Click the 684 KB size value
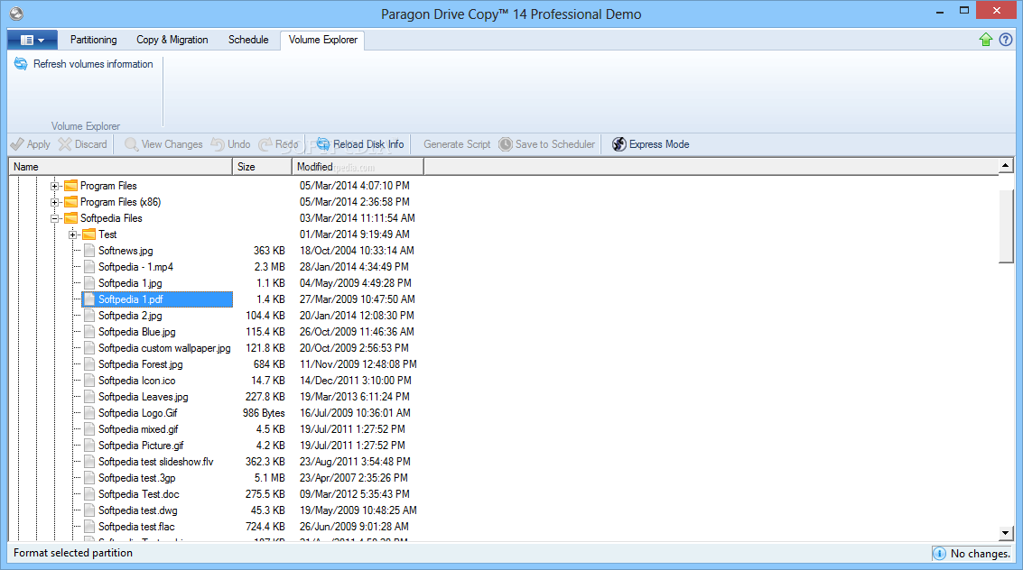This screenshot has height=570, width=1023. click(269, 364)
